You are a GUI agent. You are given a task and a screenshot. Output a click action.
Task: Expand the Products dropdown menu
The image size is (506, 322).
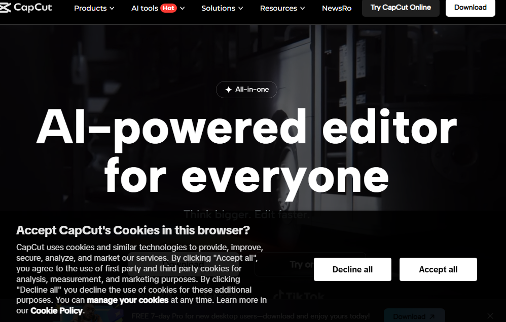(x=94, y=8)
